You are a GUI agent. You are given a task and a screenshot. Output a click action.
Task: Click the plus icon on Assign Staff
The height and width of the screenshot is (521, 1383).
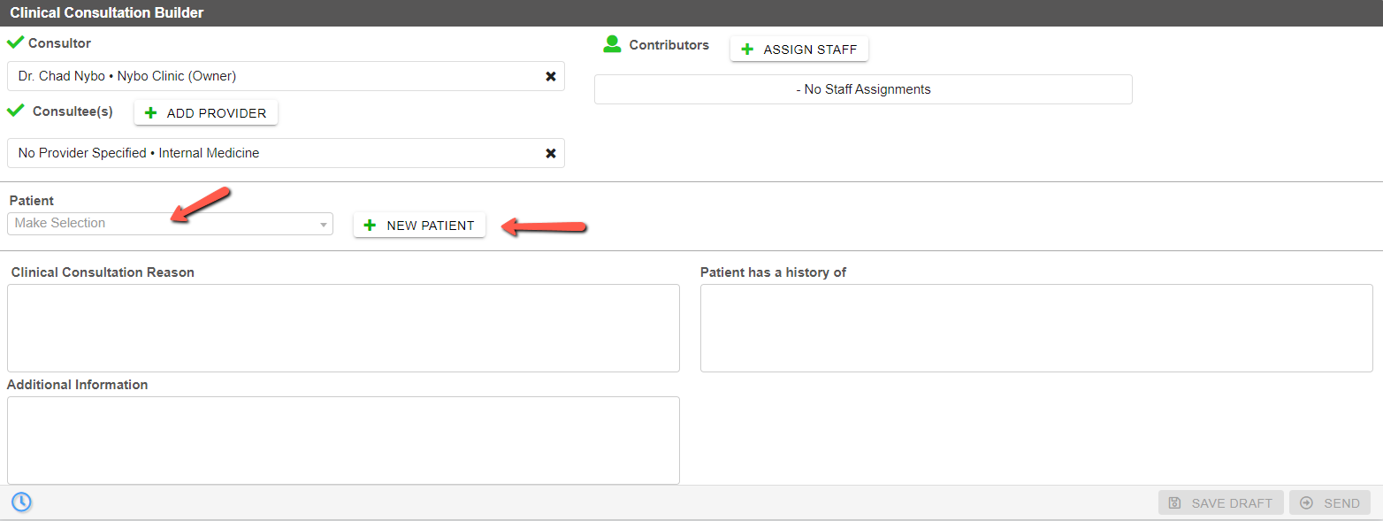pos(747,50)
